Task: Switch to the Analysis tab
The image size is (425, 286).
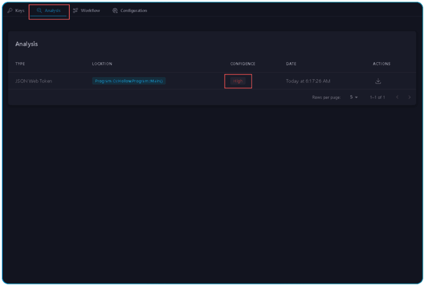Action: coord(49,10)
